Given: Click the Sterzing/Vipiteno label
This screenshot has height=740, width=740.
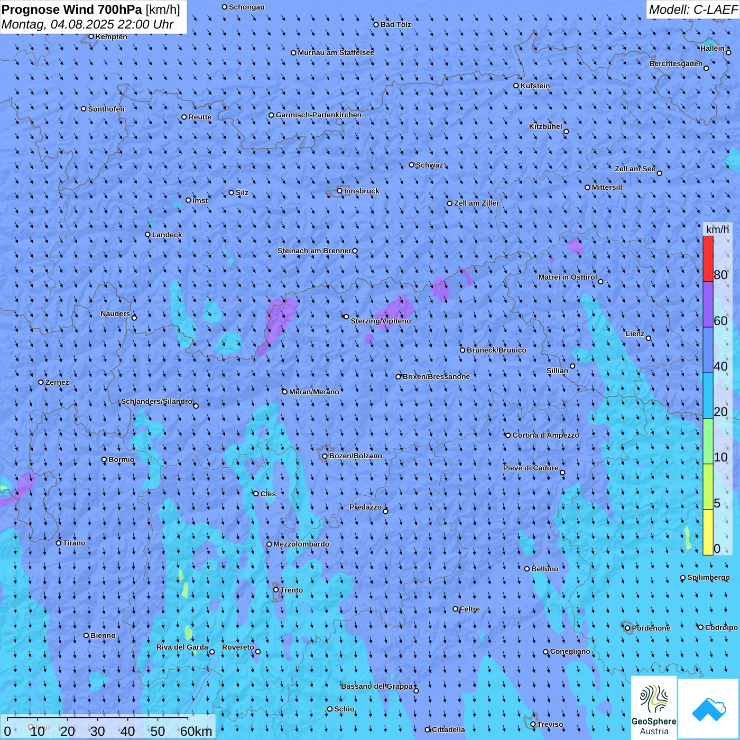Looking at the screenshot, I should point(381,321).
